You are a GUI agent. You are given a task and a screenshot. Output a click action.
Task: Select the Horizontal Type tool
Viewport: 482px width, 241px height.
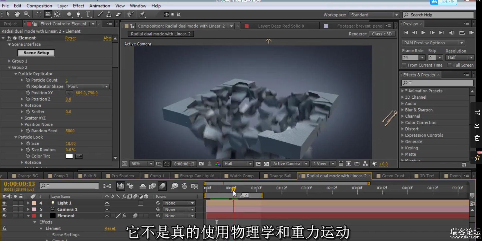[88, 14]
